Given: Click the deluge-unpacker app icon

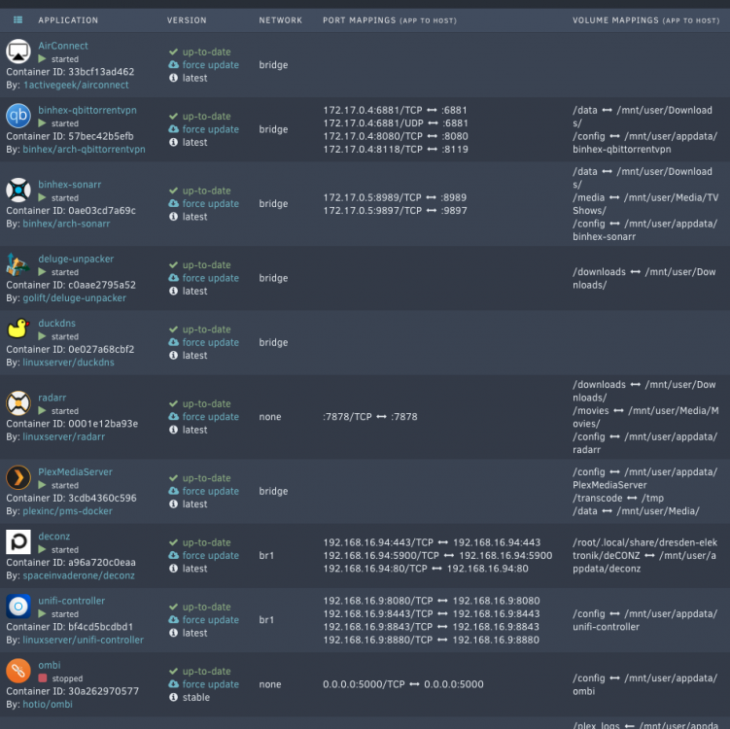Looking at the screenshot, I should click(x=18, y=264).
